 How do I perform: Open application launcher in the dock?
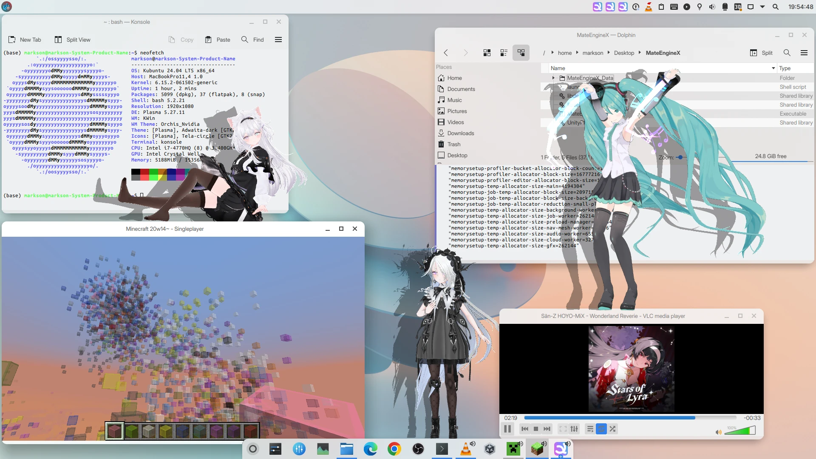pyautogui.click(x=253, y=449)
